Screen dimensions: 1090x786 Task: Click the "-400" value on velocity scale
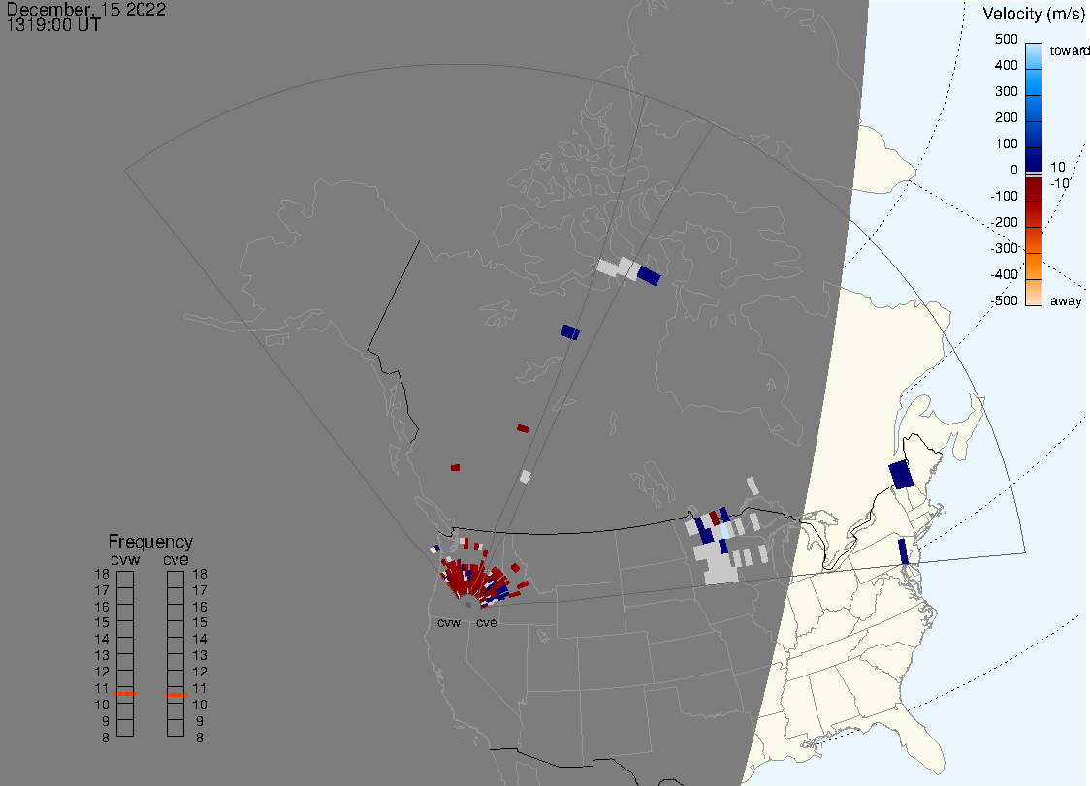tap(1004, 274)
